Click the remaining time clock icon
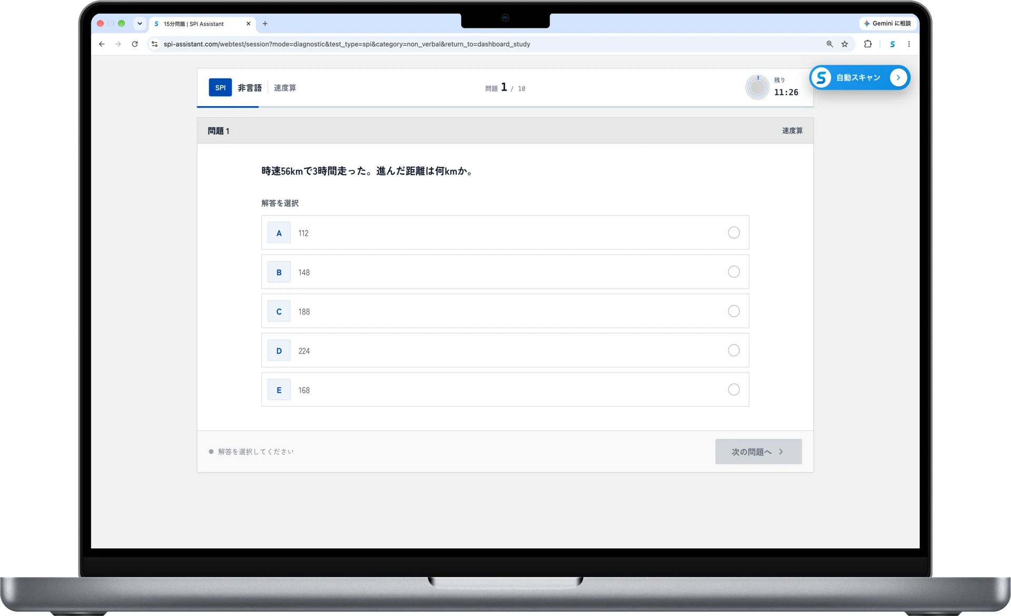 coord(757,87)
